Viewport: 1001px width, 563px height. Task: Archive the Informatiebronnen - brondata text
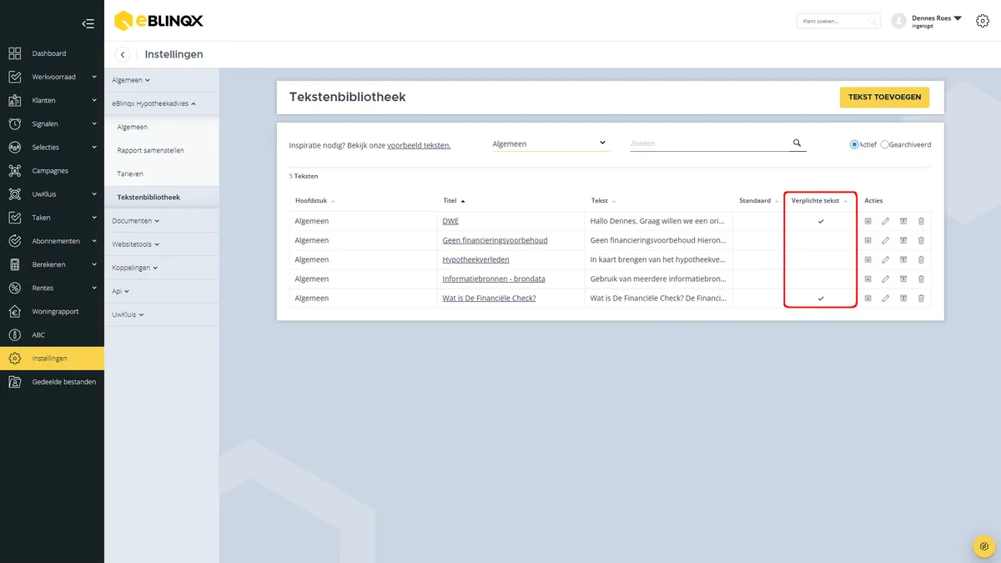tap(903, 279)
